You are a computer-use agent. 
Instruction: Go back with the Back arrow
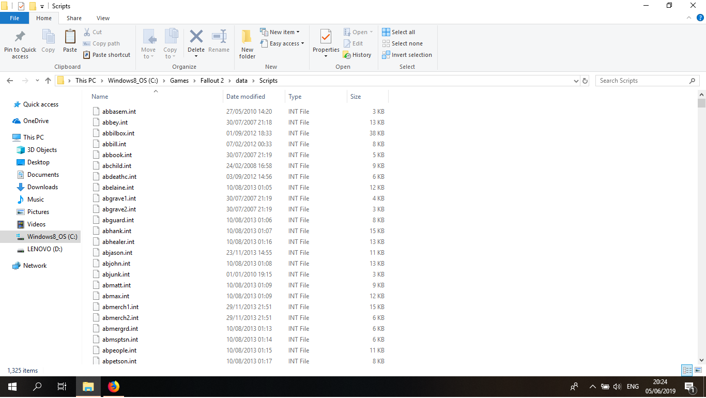pos(10,81)
